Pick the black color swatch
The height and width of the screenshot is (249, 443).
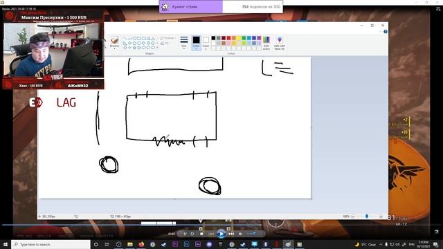213,38
